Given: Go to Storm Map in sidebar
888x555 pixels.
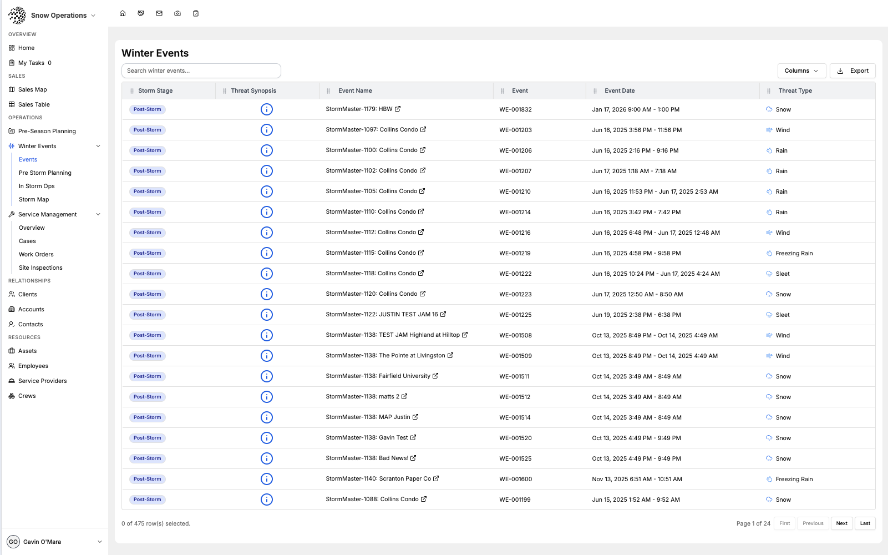Looking at the screenshot, I should click(34, 200).
